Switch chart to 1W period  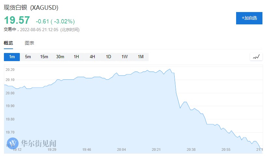click(125, 57)
